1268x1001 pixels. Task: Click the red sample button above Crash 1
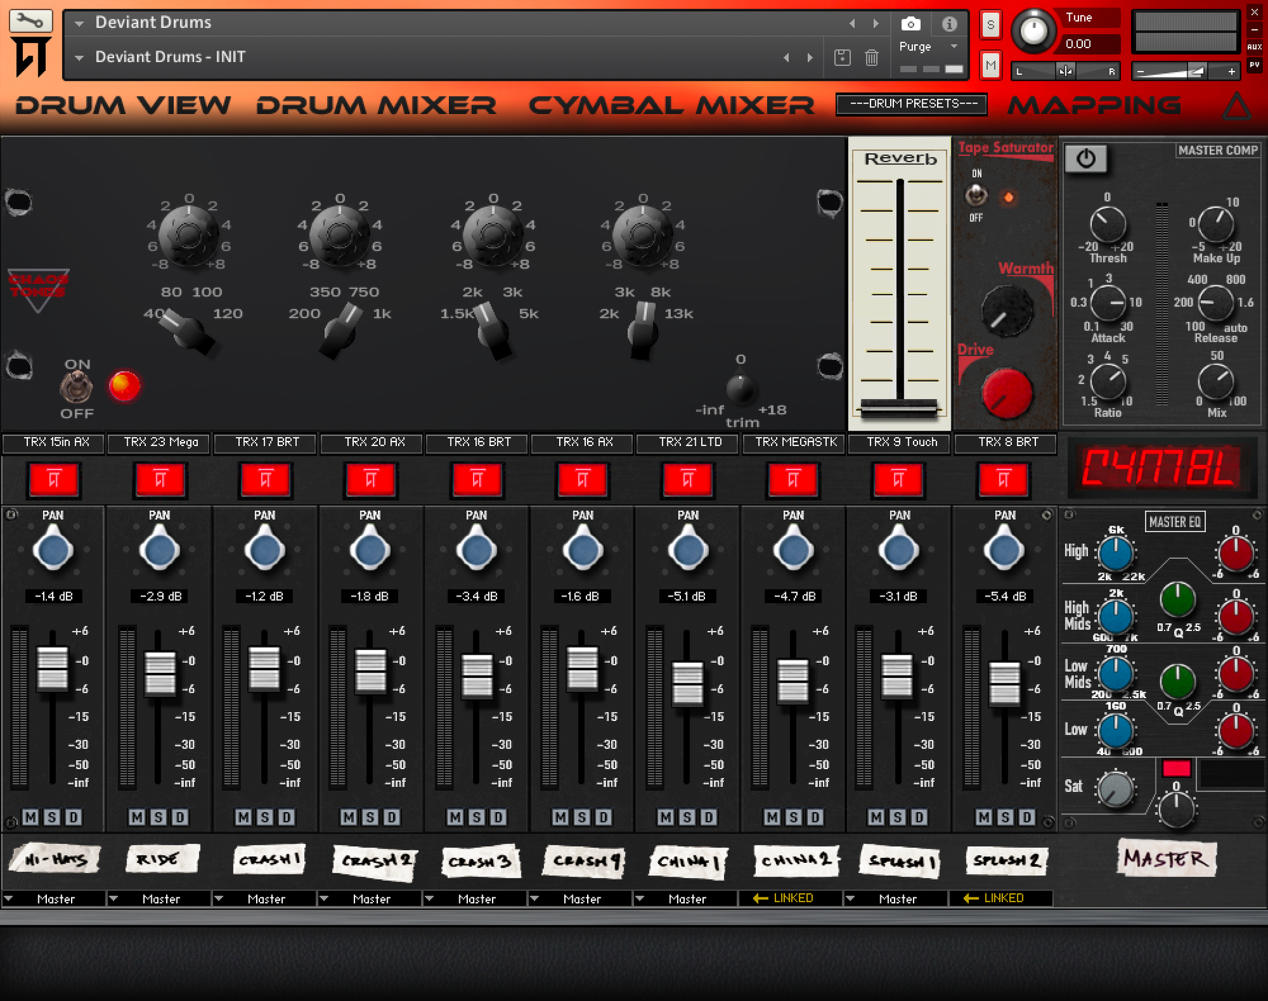click(265, 479)
